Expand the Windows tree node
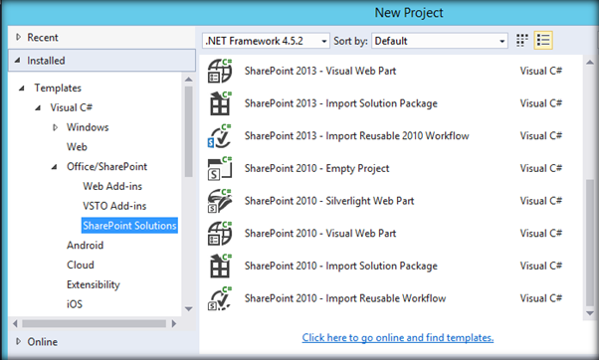This screenshot has width=599, height=360. (x=55, y=127)
